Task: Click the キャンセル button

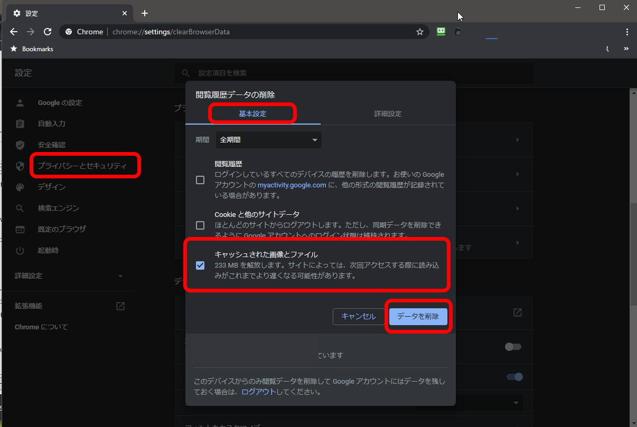Action: (359, 316)
